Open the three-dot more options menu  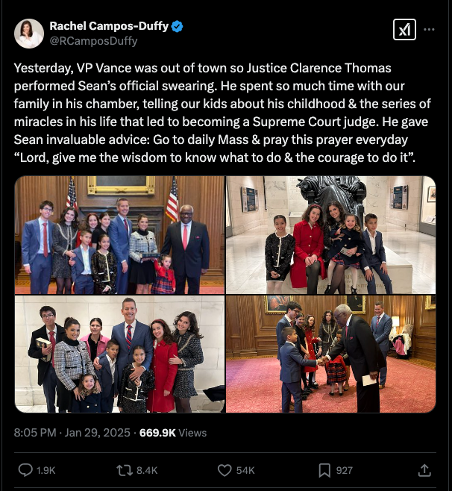(x=429, y=29)
